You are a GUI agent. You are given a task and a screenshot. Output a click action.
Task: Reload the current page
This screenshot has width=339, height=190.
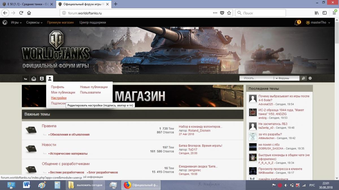click(x=21, y=13)
